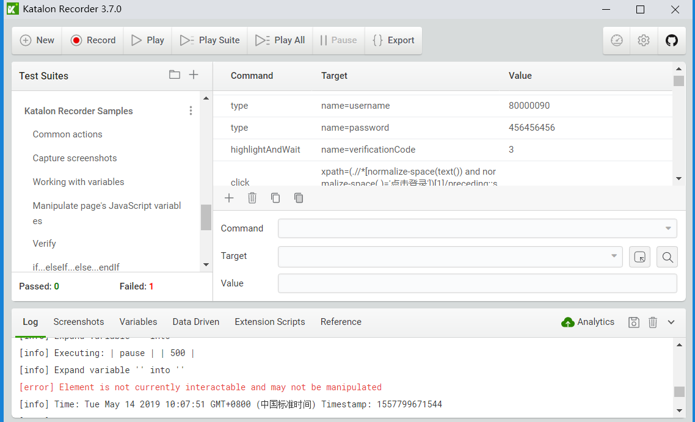This screenshot has height=422, width=695.
Task: Select the Common actions test case
Action: click(67, 134)
